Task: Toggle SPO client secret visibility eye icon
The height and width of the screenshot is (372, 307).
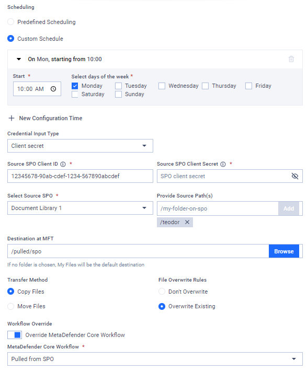Action: coord(294,176)
